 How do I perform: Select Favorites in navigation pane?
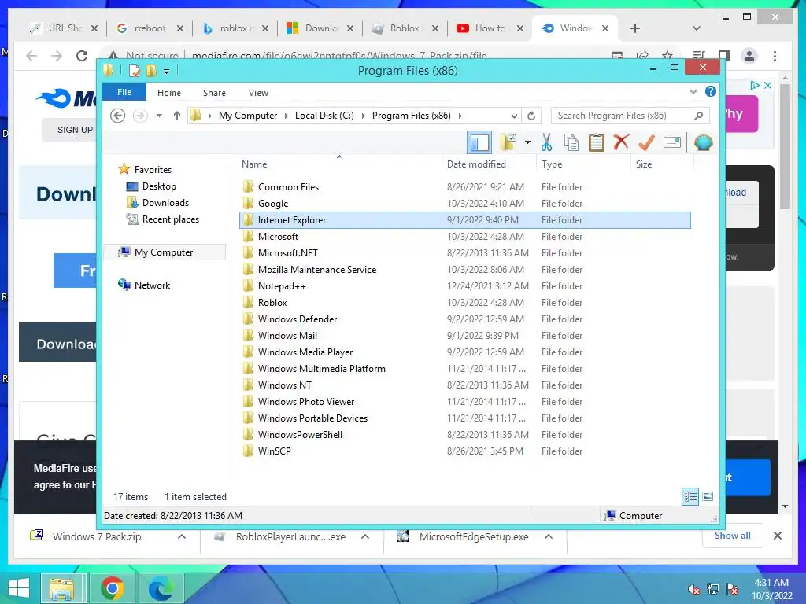point(153,170)
